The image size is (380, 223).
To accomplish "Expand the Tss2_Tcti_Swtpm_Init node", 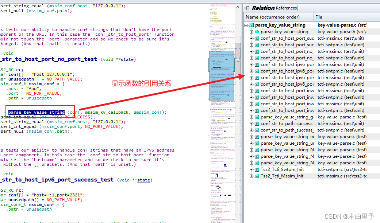I will (251, 169).
